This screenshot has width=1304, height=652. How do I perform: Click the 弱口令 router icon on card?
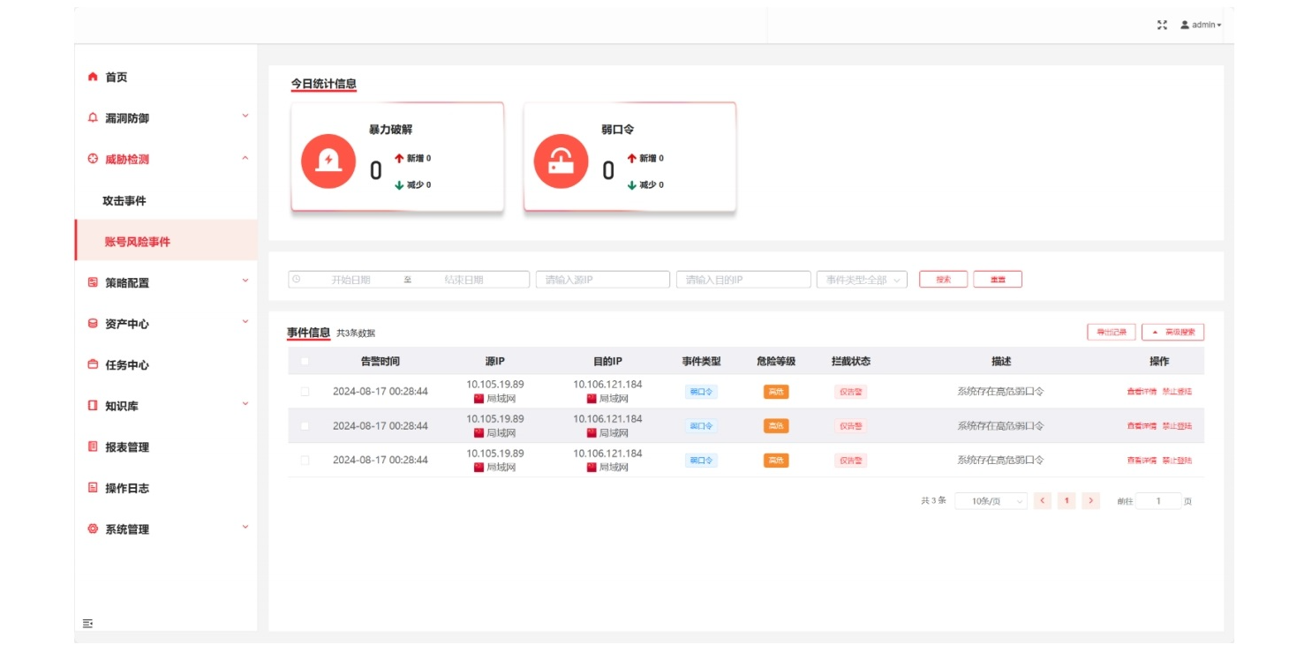pyautogui.click(x=561, y=161)
